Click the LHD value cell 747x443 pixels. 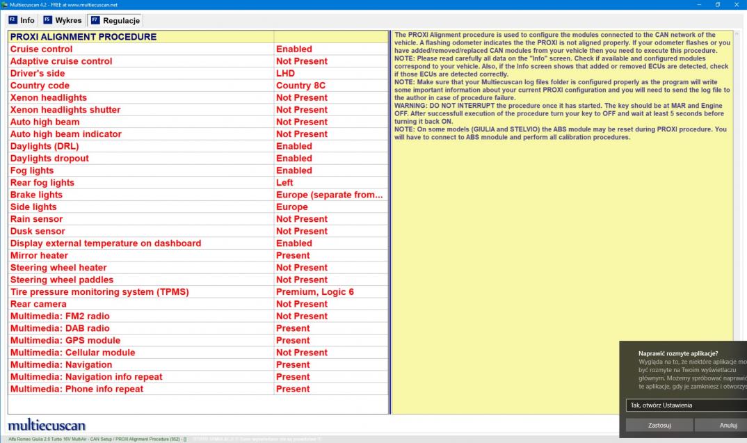331,73
